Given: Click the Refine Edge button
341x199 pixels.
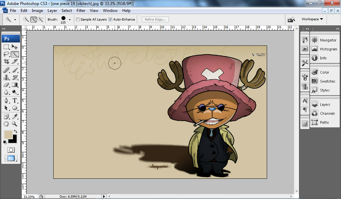Looking at the screenshot, I should (x=155, y=19).
